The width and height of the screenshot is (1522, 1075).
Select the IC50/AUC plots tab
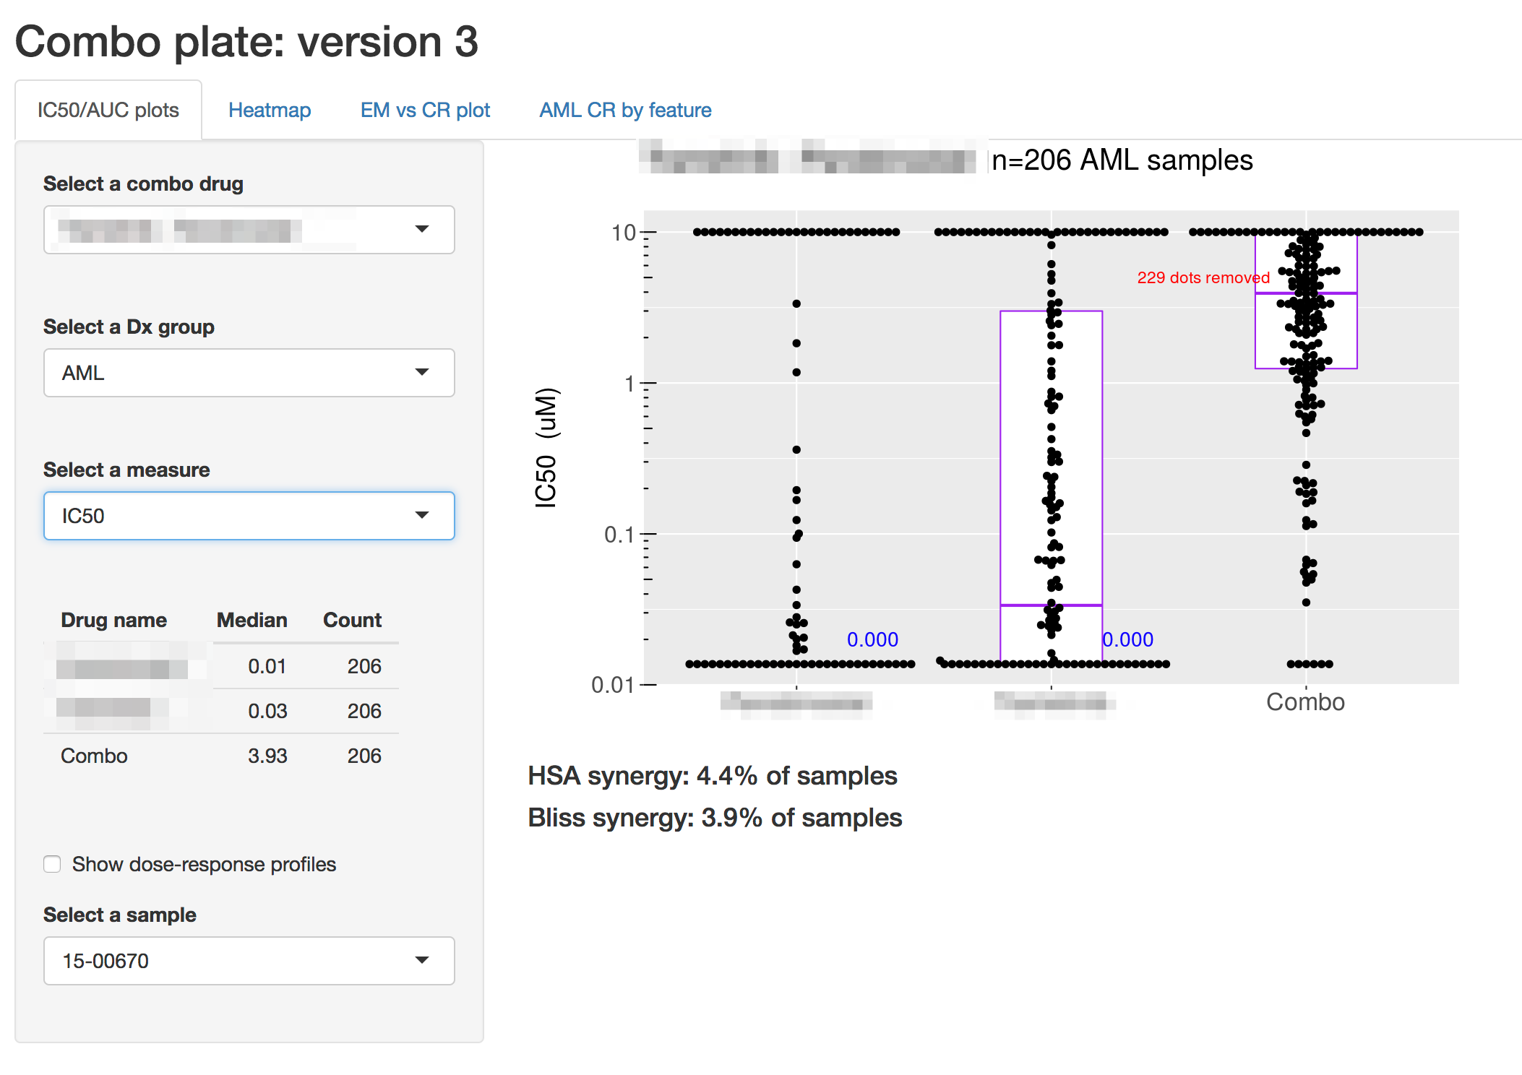[x=108, y=110]
